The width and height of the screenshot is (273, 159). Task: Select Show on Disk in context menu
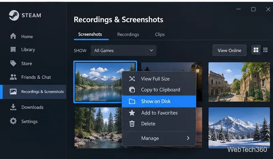159,101
